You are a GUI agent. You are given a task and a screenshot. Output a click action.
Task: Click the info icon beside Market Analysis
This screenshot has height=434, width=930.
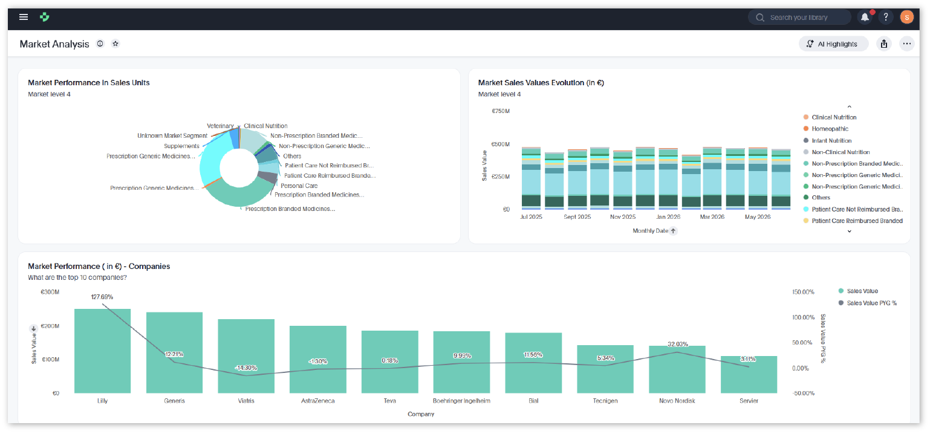(100, 44)
